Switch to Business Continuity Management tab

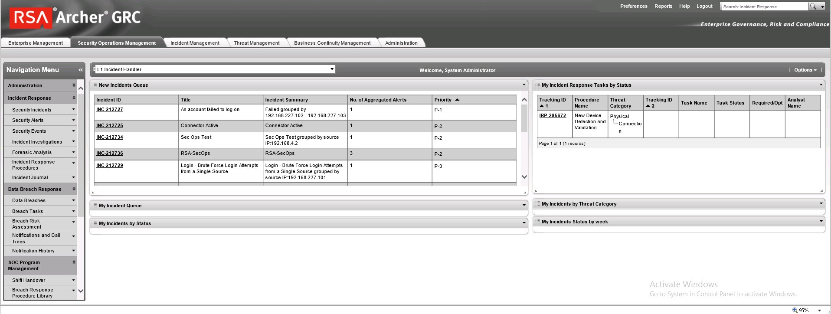332,43
